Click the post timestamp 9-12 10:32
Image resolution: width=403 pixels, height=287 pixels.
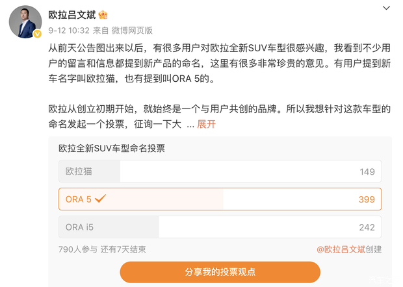(x=70, y=30)
